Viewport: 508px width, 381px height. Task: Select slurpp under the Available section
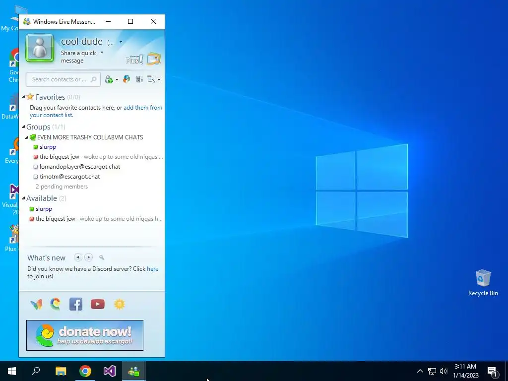pos(44,209)
